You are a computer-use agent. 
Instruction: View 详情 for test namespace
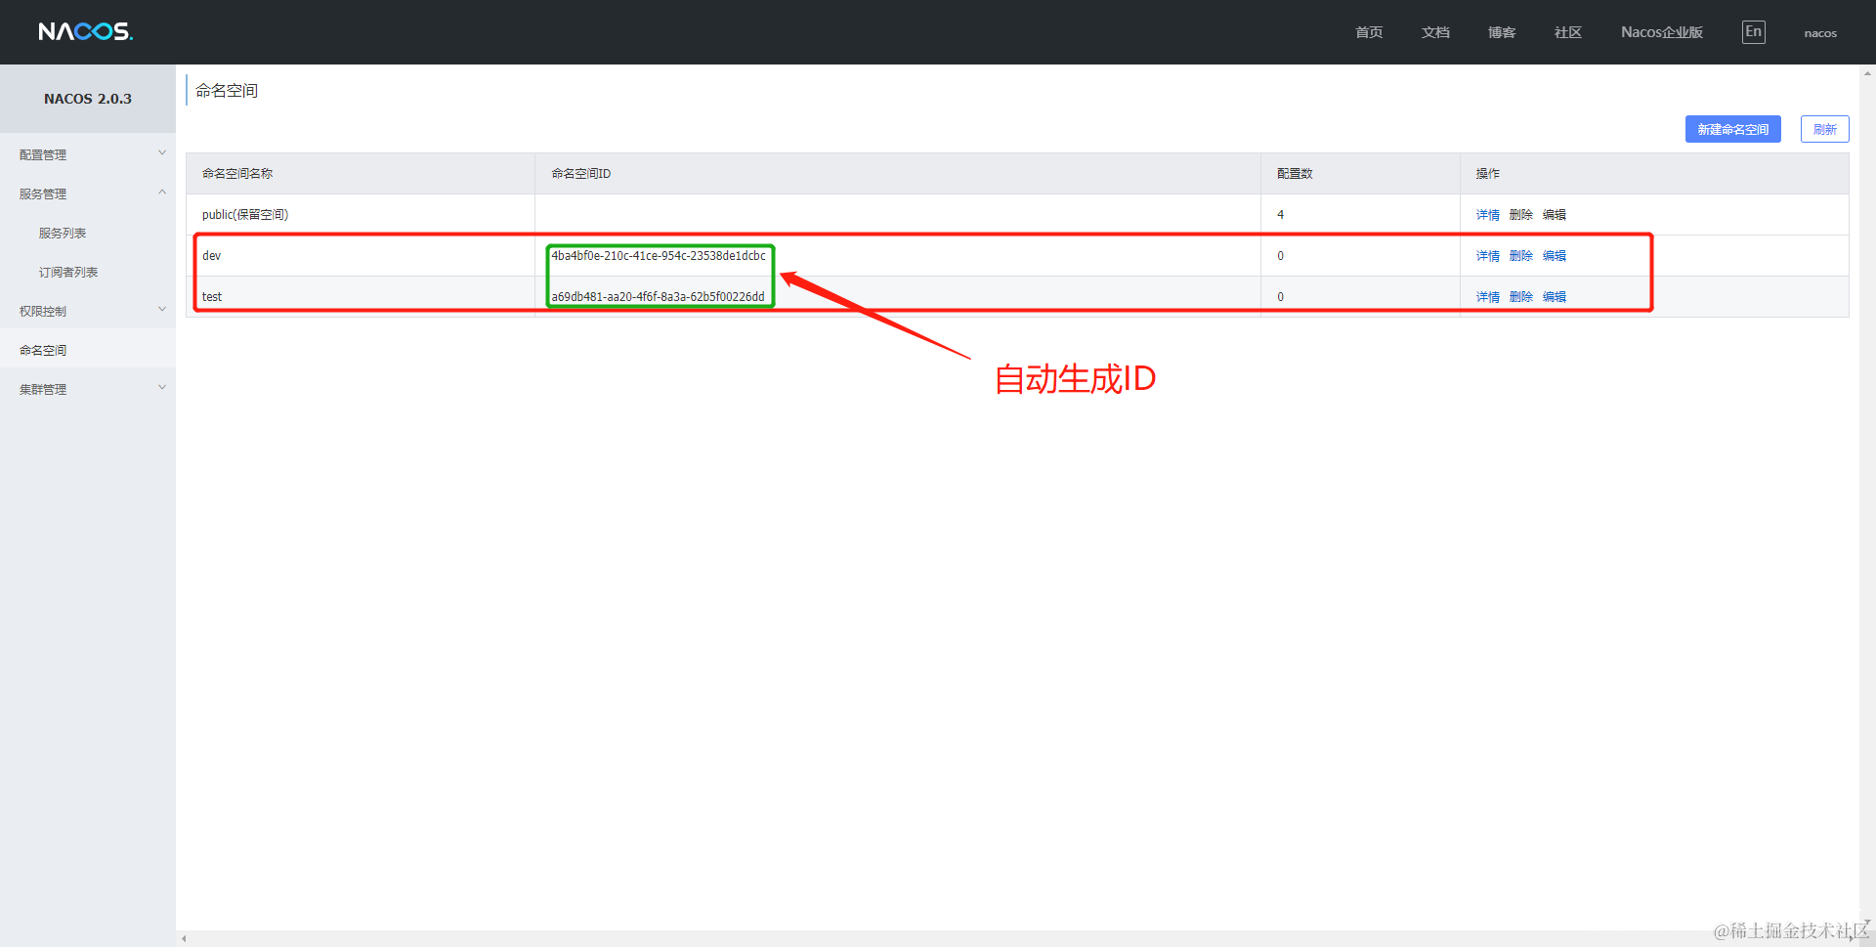[1487, 296]
